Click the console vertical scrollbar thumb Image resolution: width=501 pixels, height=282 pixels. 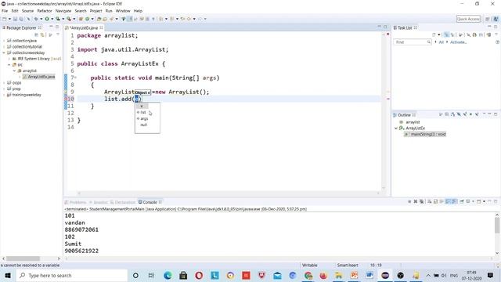(x=497, y=225)
